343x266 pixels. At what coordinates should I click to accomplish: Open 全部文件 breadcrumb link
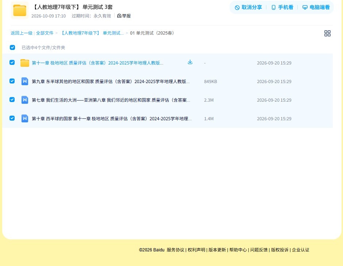click(45, 33)
